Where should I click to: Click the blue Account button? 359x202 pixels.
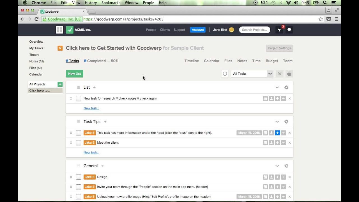[198, 30]
